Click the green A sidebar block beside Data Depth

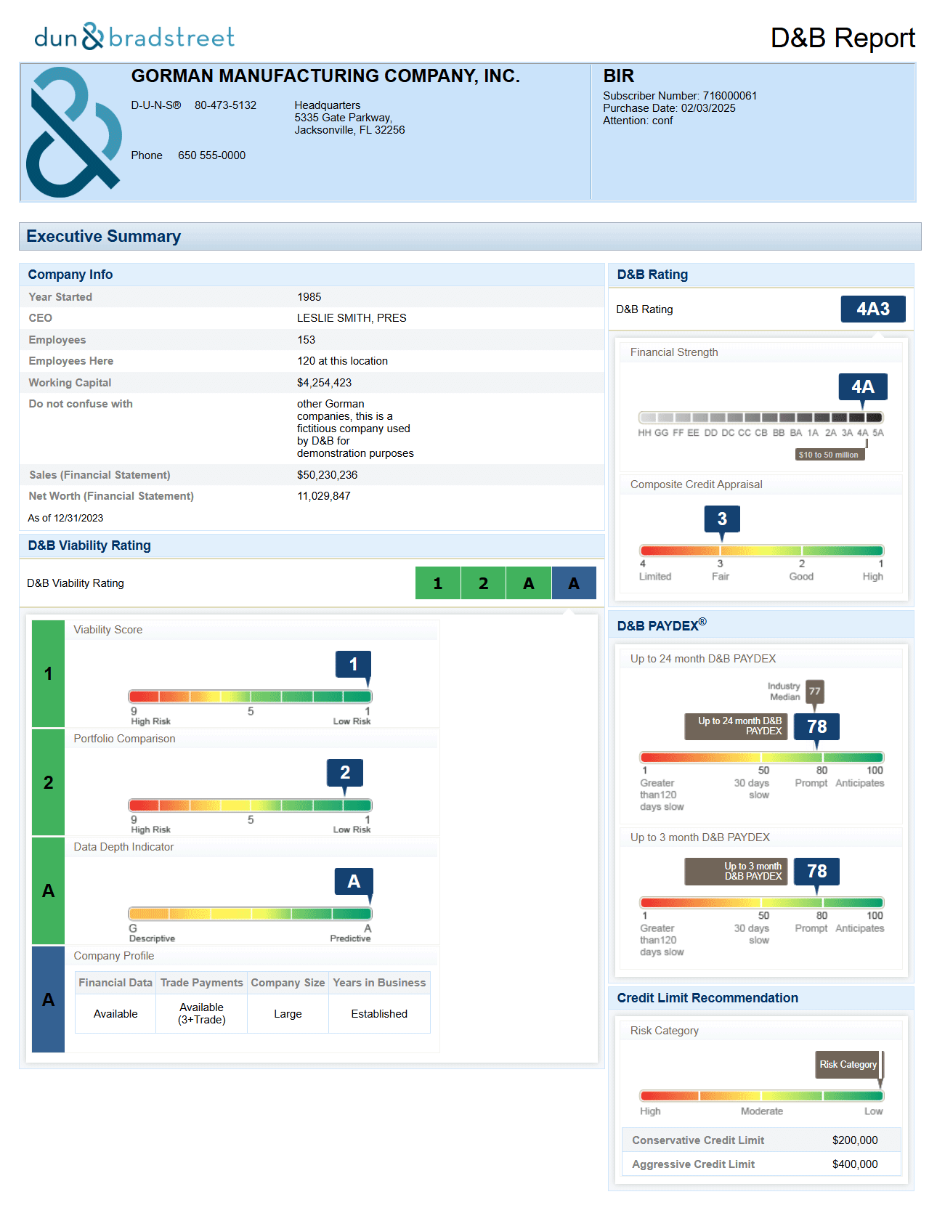(49, 891)
